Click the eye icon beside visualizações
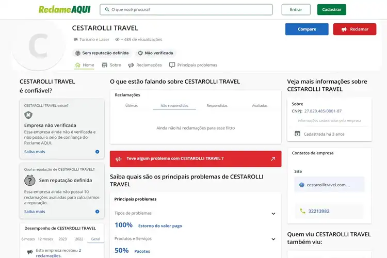Viewport: 387px width, 258px height. (117, 40)
